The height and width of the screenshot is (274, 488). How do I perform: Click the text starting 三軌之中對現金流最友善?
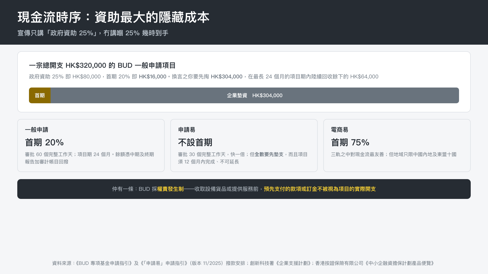coord(394,155)
